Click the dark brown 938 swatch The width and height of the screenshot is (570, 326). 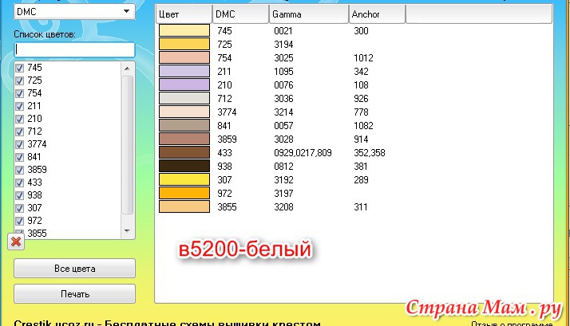coord(184,166)
